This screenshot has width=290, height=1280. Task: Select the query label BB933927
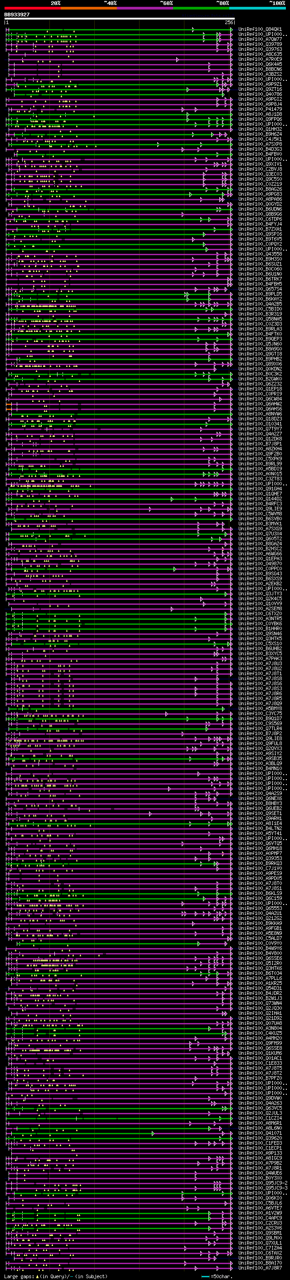tap(17, 15)
